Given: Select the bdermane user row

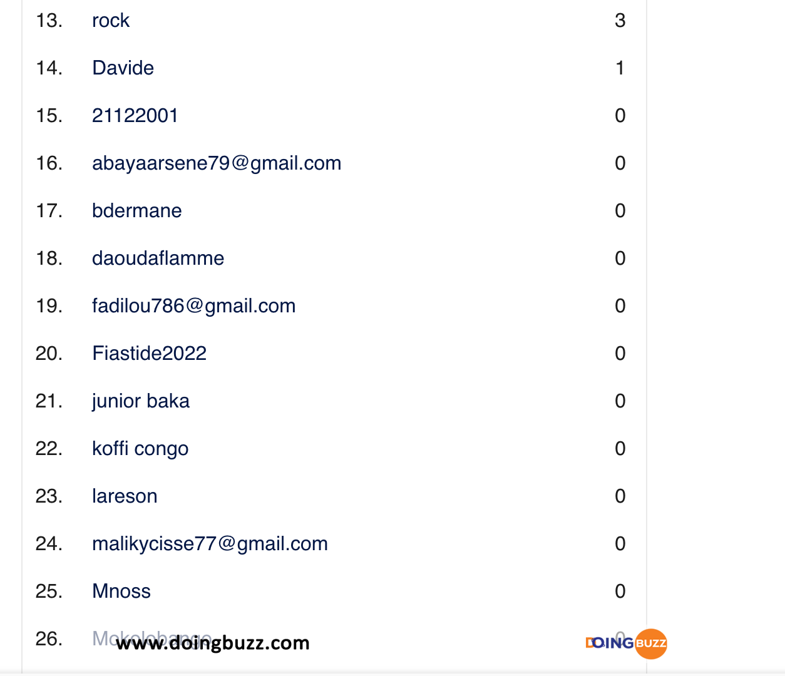Looking at the screenshot, I should pyautogui.click(x=136, y=211).
